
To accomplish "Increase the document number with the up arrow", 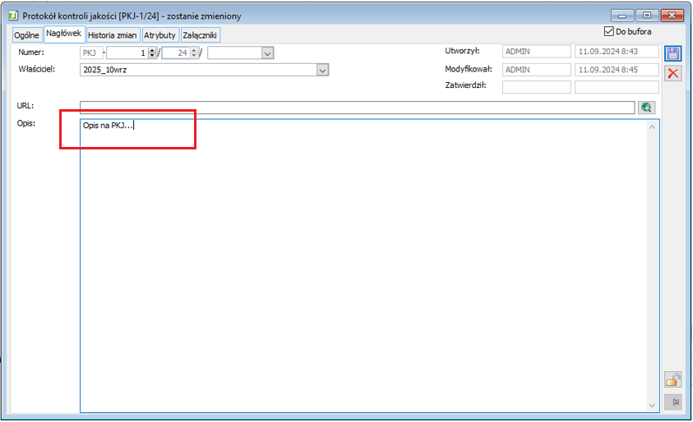I will (x=151, y=50).
